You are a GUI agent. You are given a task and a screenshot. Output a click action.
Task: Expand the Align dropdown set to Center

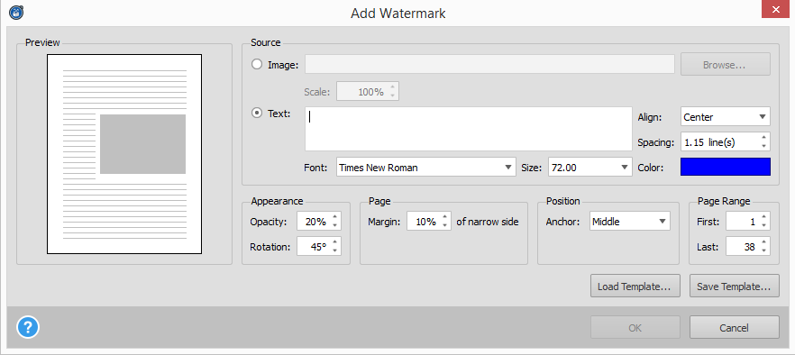(725, 116)
